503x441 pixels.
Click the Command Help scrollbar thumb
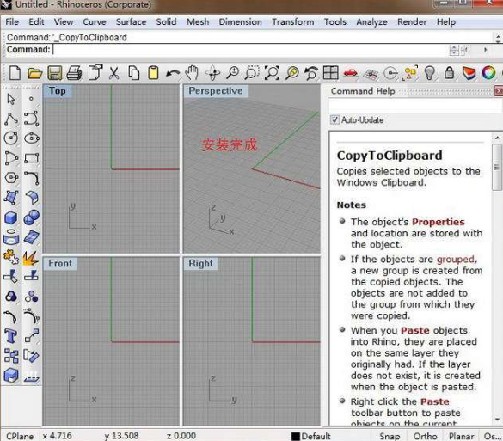pyautogui.click(x=498, y=167)
